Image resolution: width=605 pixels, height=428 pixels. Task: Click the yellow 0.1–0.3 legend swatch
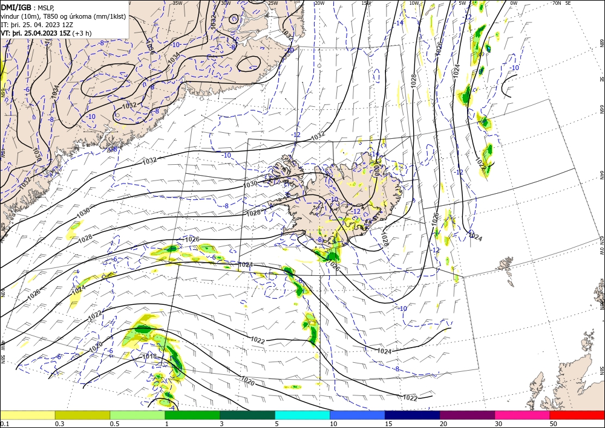(x=27, y=415)
